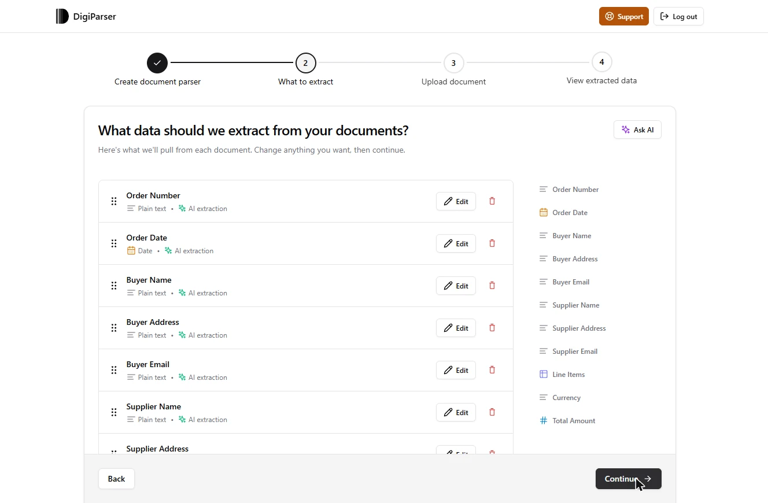Grab the Order Number drag handle
This screenshot has height=503, width=768.
(114, 201)
